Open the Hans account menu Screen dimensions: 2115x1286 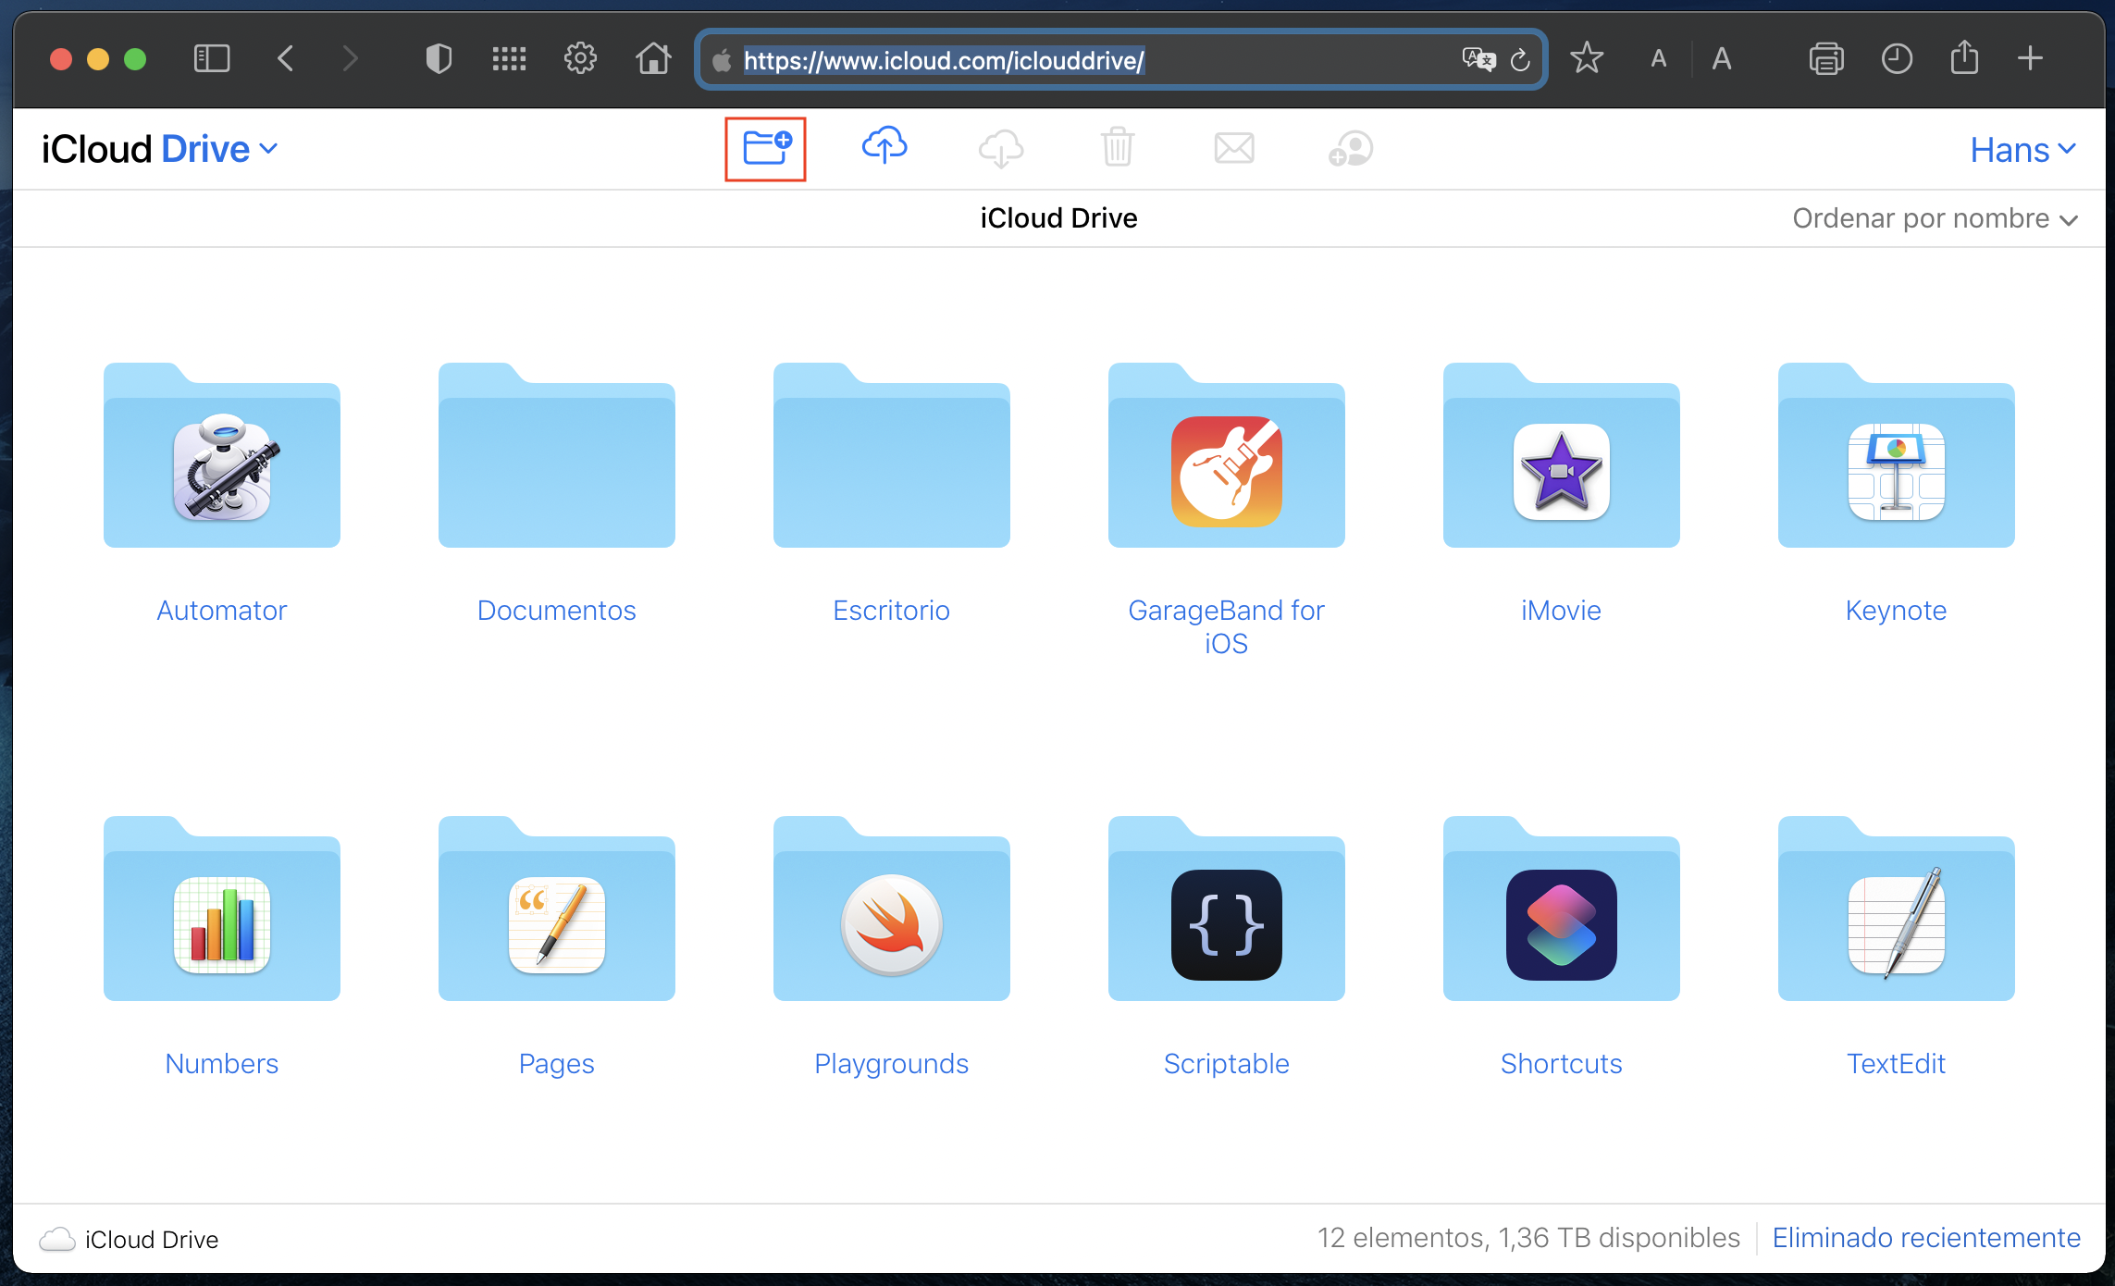(x=2022, y=150)
